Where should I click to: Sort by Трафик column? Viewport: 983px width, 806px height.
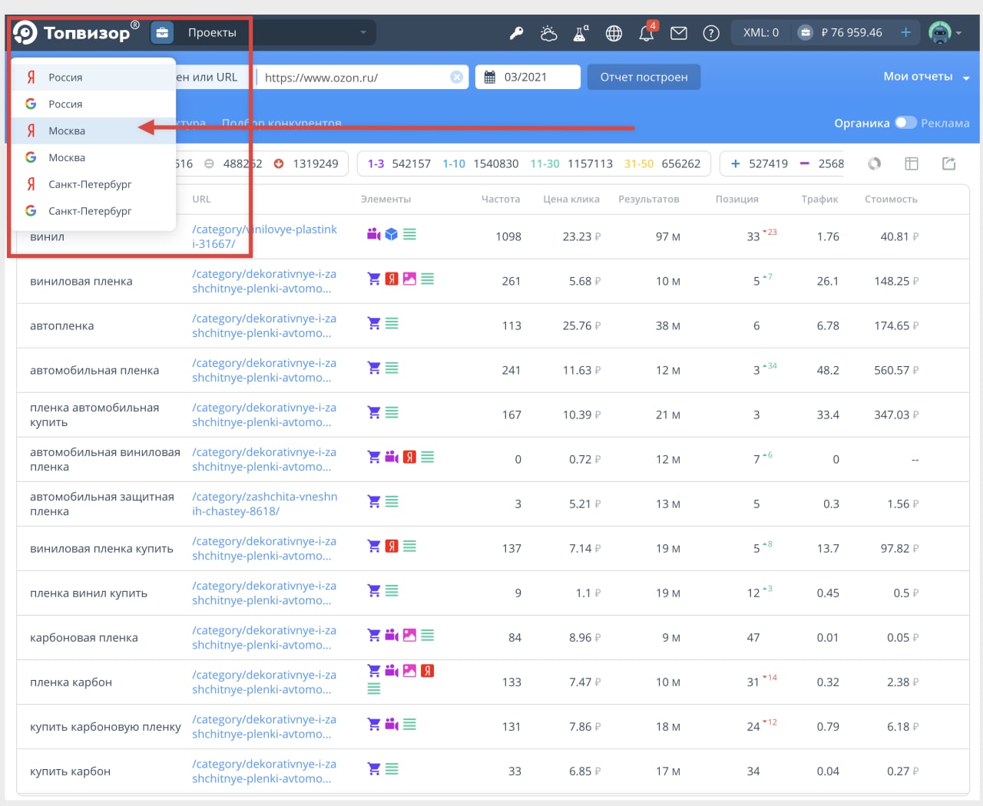(819, 199)
